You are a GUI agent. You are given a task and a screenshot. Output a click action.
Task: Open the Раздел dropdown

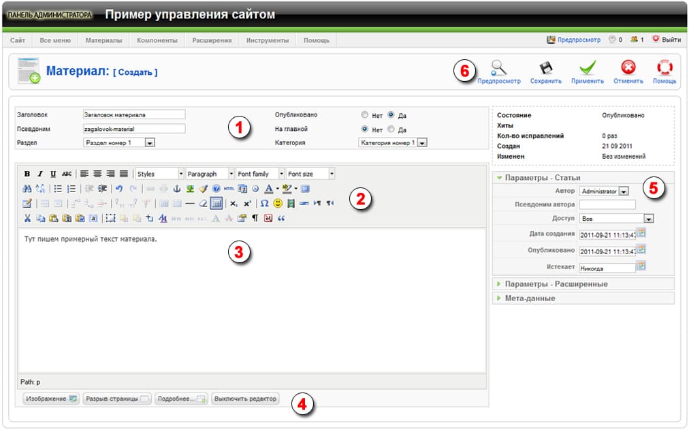150,143
